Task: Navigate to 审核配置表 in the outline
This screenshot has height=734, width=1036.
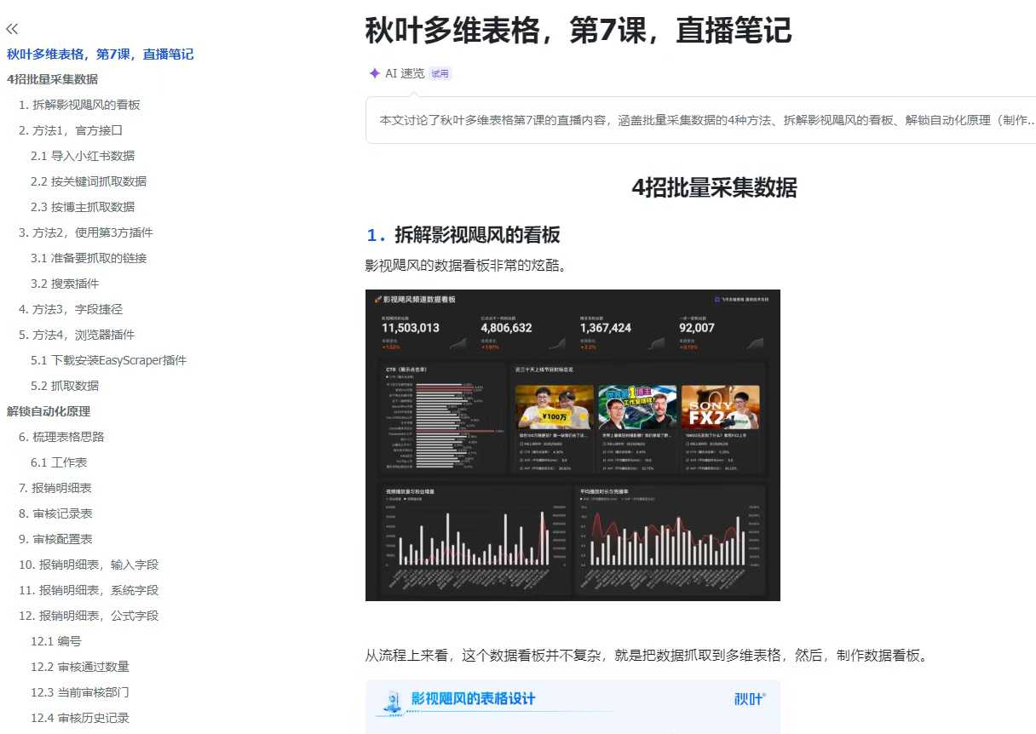Action: [55, 539]
